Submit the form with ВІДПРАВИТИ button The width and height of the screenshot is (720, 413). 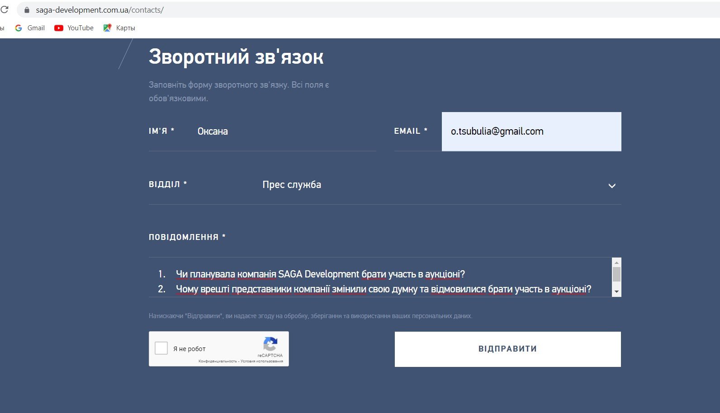click(507, 349)
